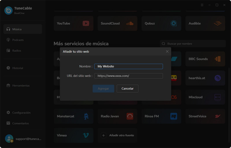Image resolution: width=231 pixels, height=148 pixels.
Task: Click the support@tuneca... account email
Action: coord(28,139)
